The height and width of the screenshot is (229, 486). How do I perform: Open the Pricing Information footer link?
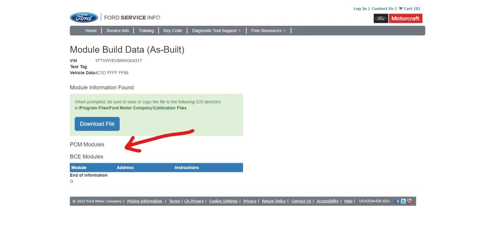click(145, 201)
